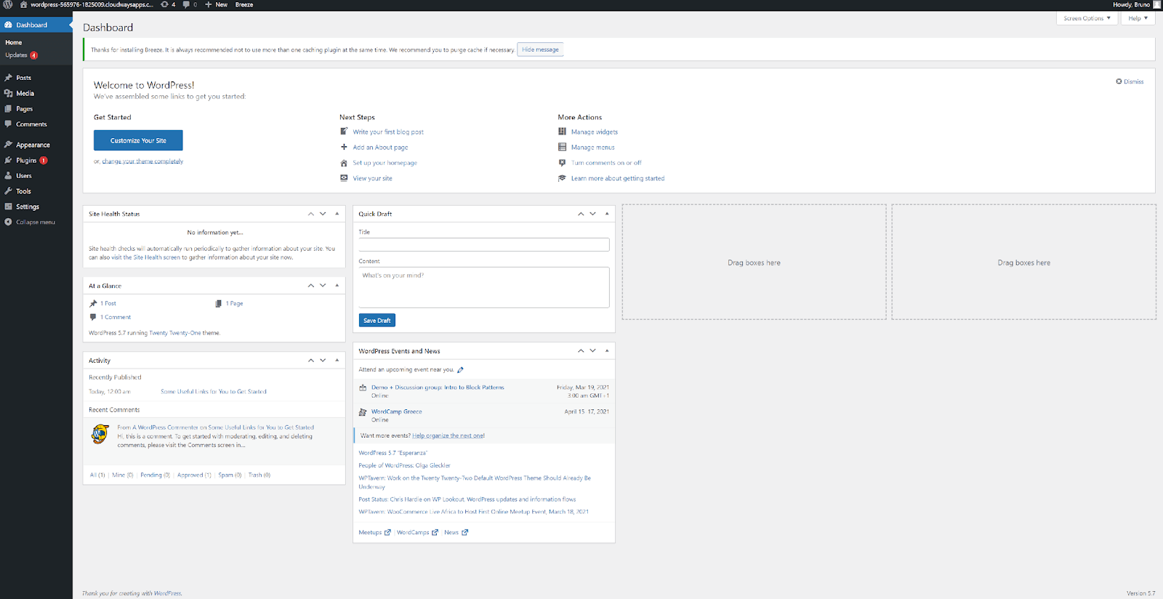This screenshot has height=599, width=1163.
Task: Open Appearance in the sidebar
Action: pyautogui.click(x=33, y=145)
